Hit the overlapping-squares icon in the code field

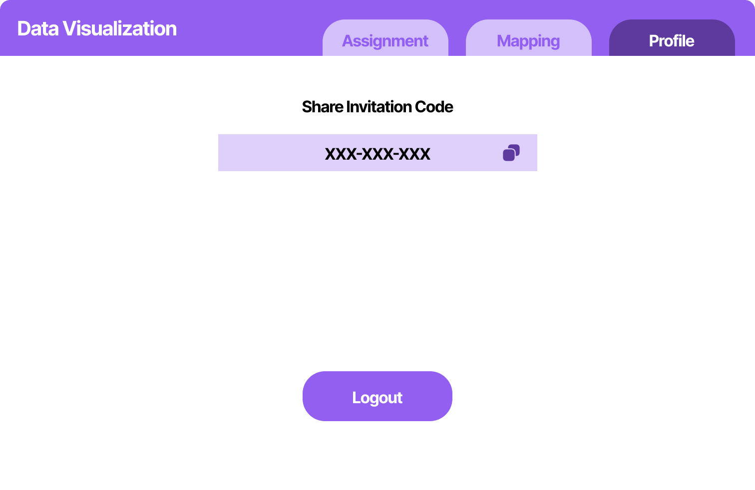click(511, 152)
